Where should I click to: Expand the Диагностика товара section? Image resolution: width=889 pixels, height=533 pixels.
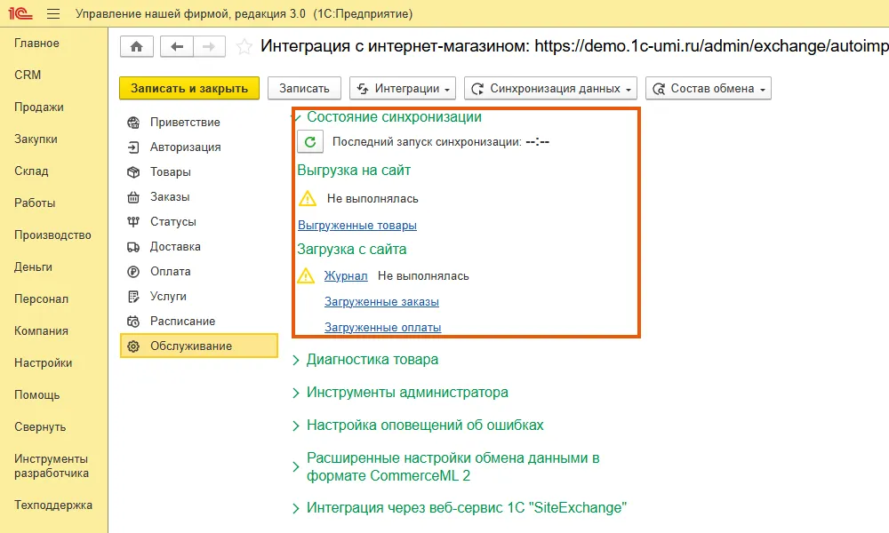point(296,361)
